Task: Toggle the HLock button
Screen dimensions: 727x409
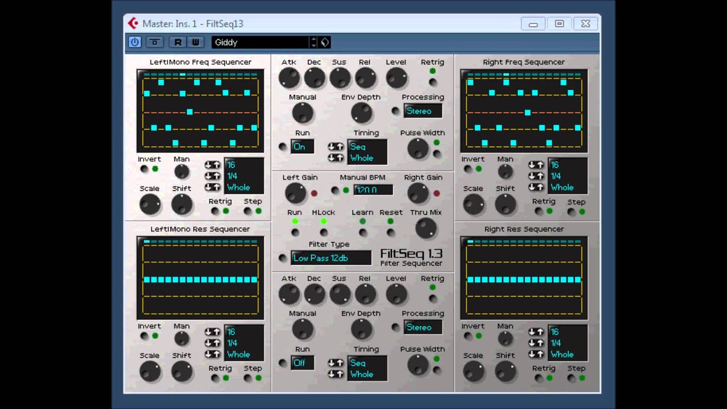Action: click(x=324, y=232)
